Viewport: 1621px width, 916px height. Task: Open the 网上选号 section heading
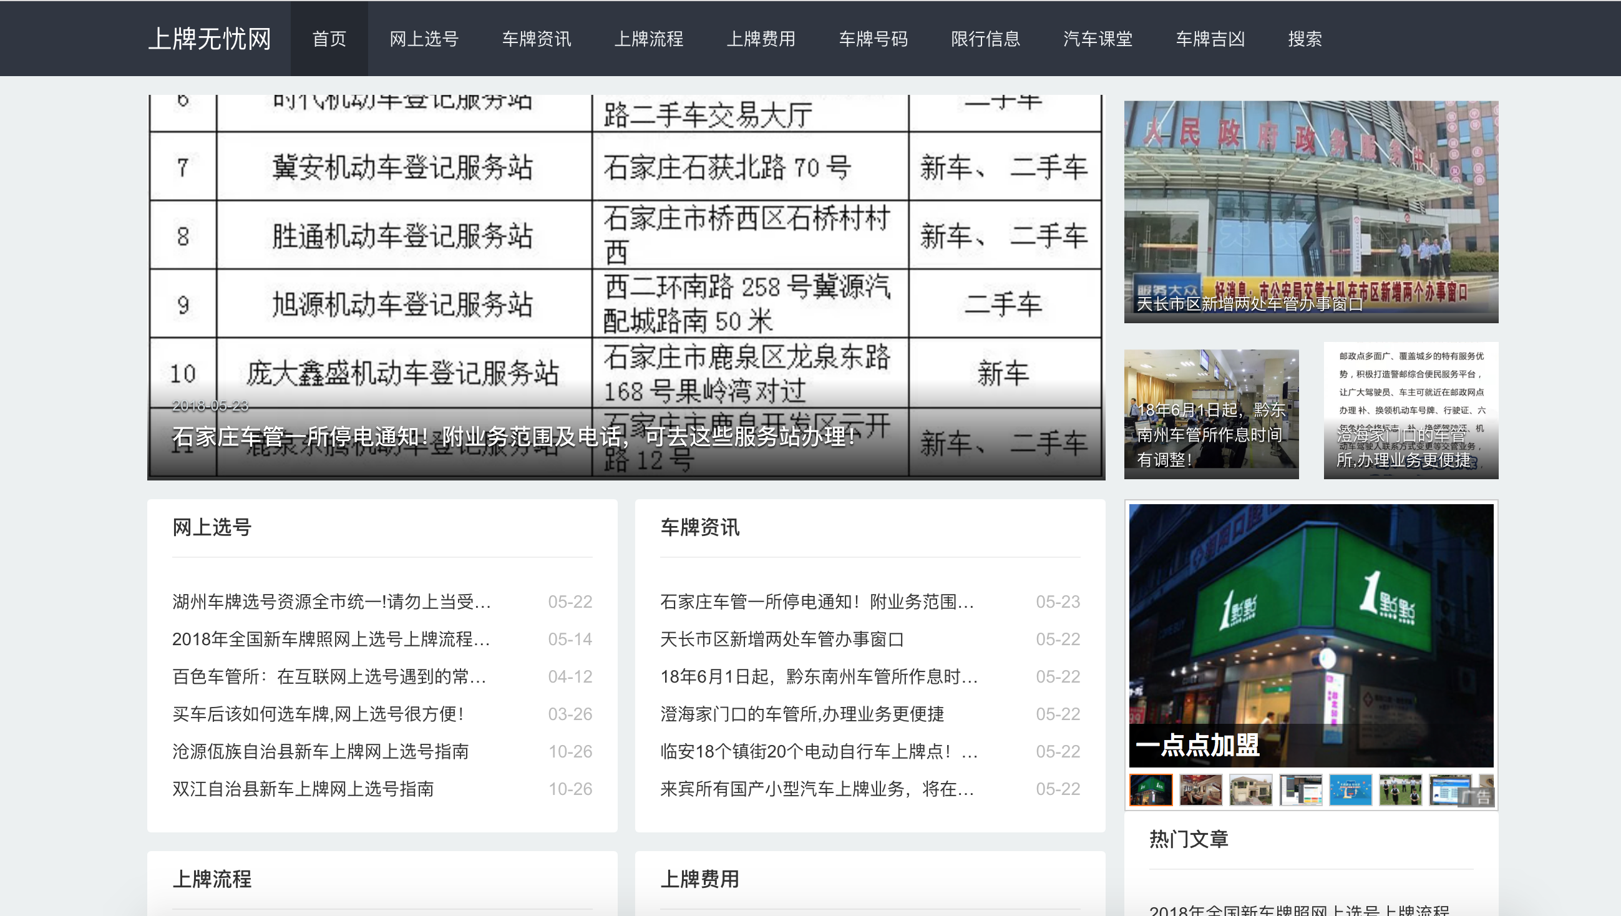(212, 527)
